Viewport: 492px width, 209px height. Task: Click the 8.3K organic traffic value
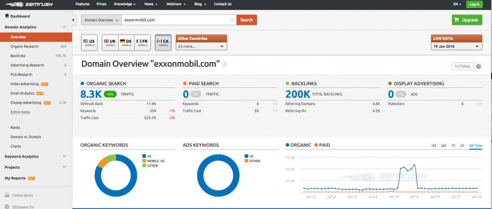click(x=90, y=94)
